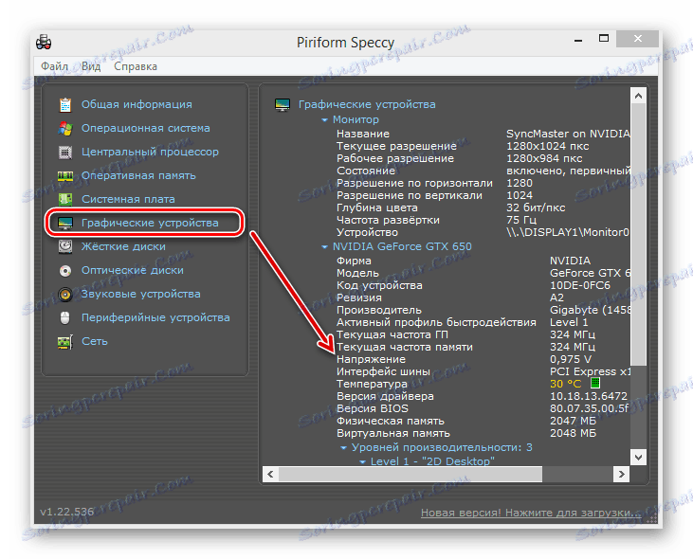
Task: Click the horizontal scrollbar right arrow
Action: tap(622, 475)
